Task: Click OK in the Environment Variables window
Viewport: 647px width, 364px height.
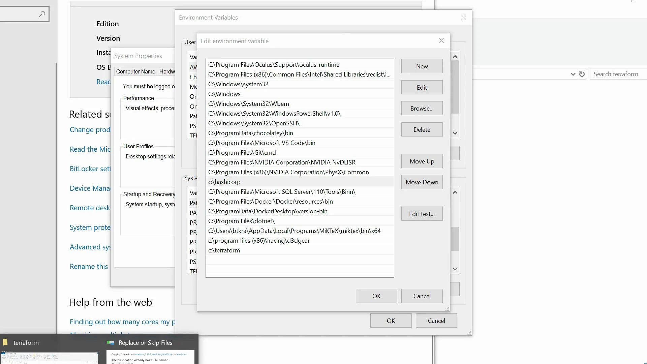Action: [x=391, y=321]
